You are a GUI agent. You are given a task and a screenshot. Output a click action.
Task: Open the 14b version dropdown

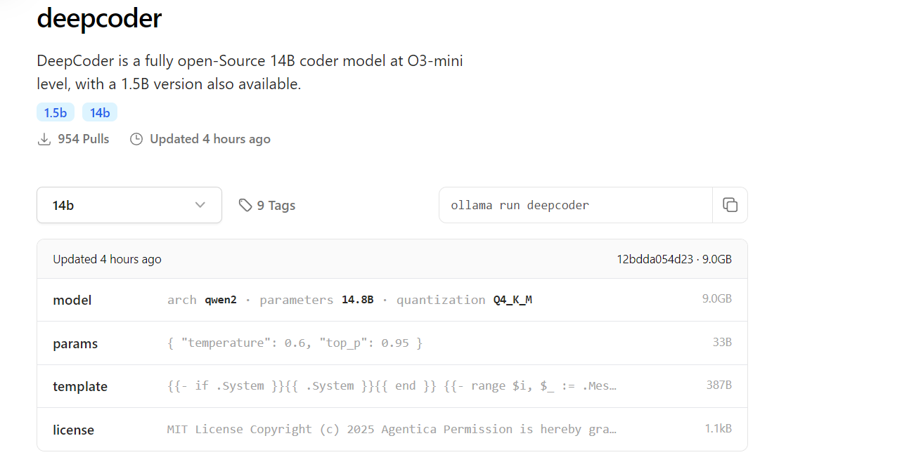[x=129, y=205]
